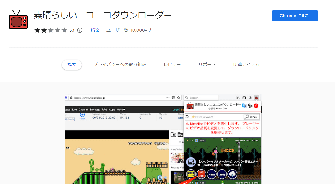This screenshot has width=335, height=184.
Task: Click Follow star icon in preview screenshot
Action: point(82,115)
